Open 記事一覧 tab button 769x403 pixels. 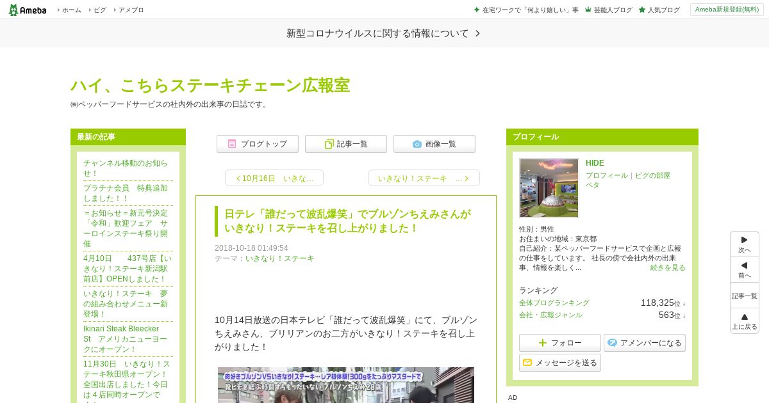point(346,144)
